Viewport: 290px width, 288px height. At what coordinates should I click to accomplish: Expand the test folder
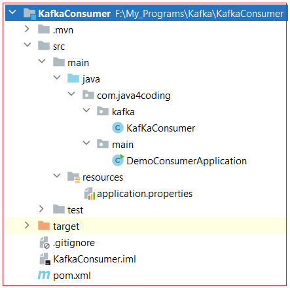tap(41, 209)
